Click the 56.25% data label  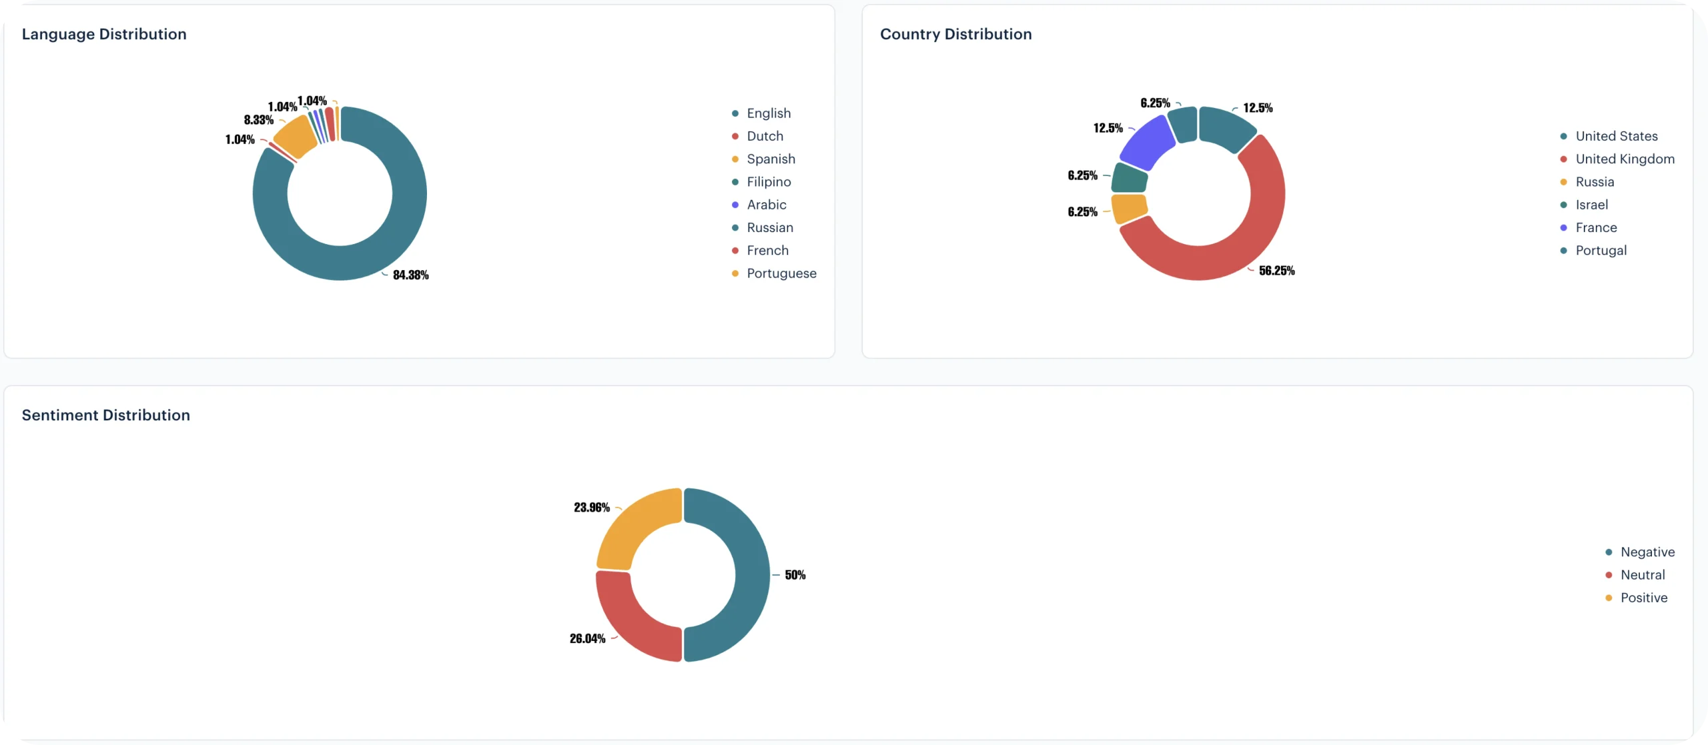pyautogui.click(x=1276, y=271)
